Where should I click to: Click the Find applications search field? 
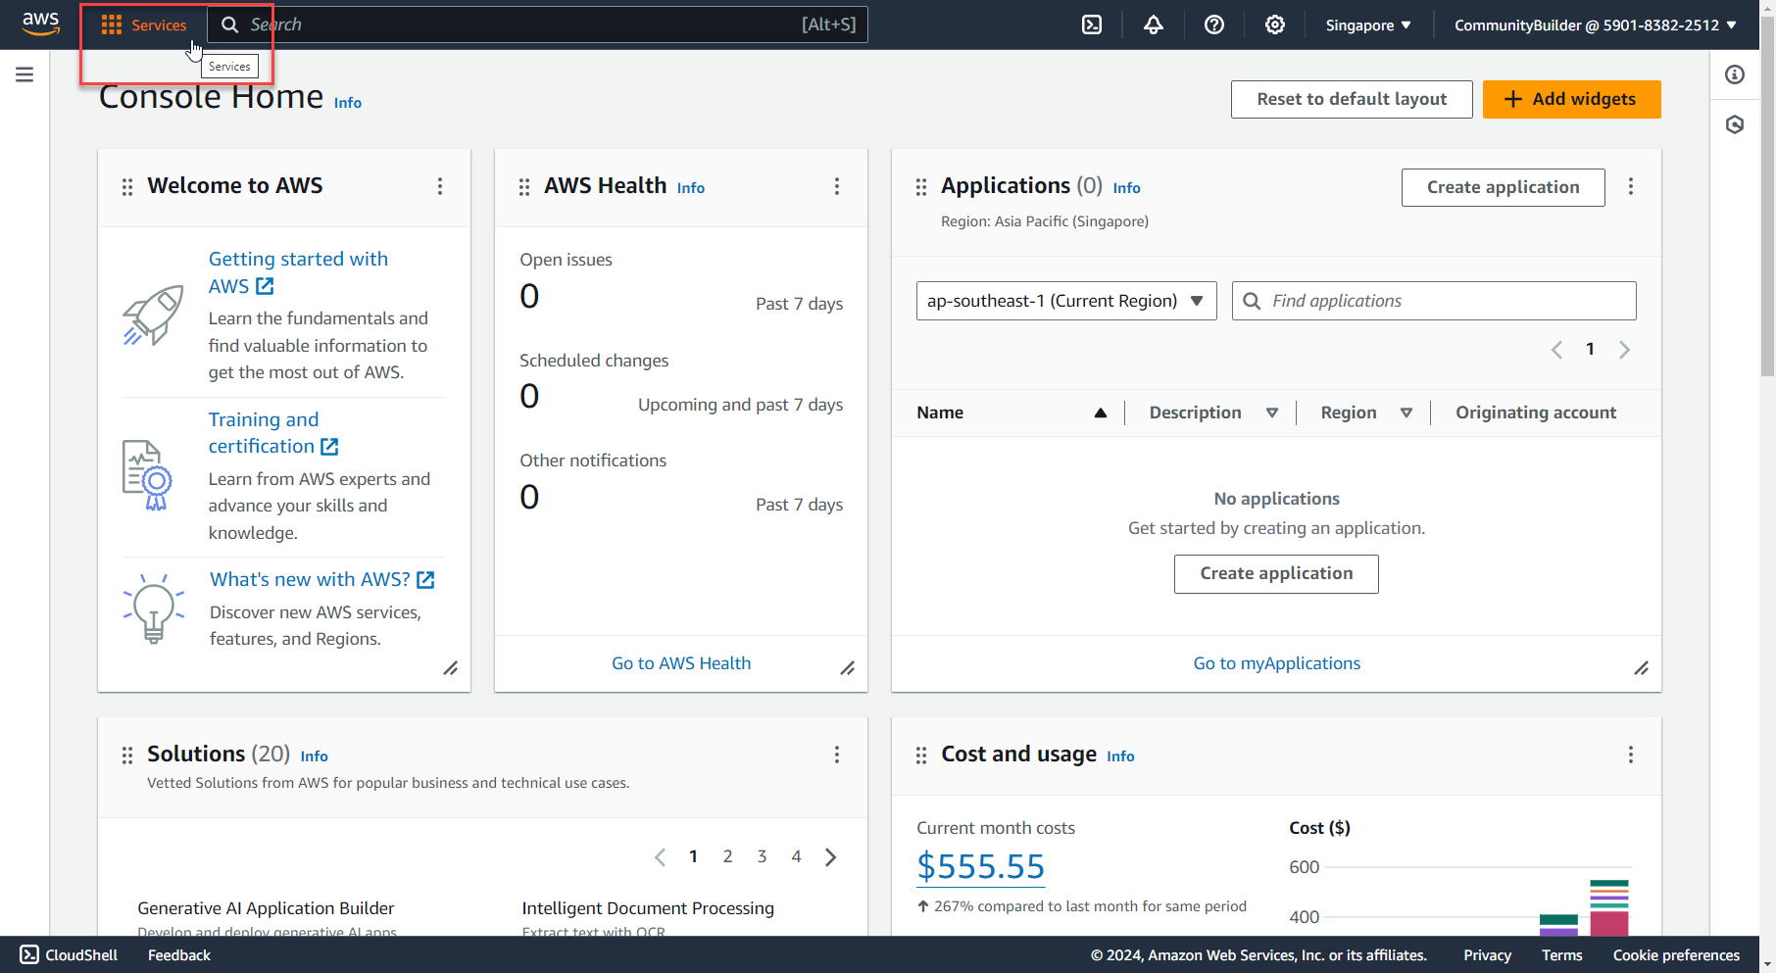pyautogui.click(x=1433, y=301)
